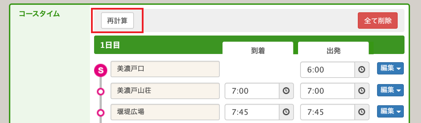This screenshot has height=123, width=421.
Task: Click the 堰堤広場 location name field
Action: click(165, 112)
